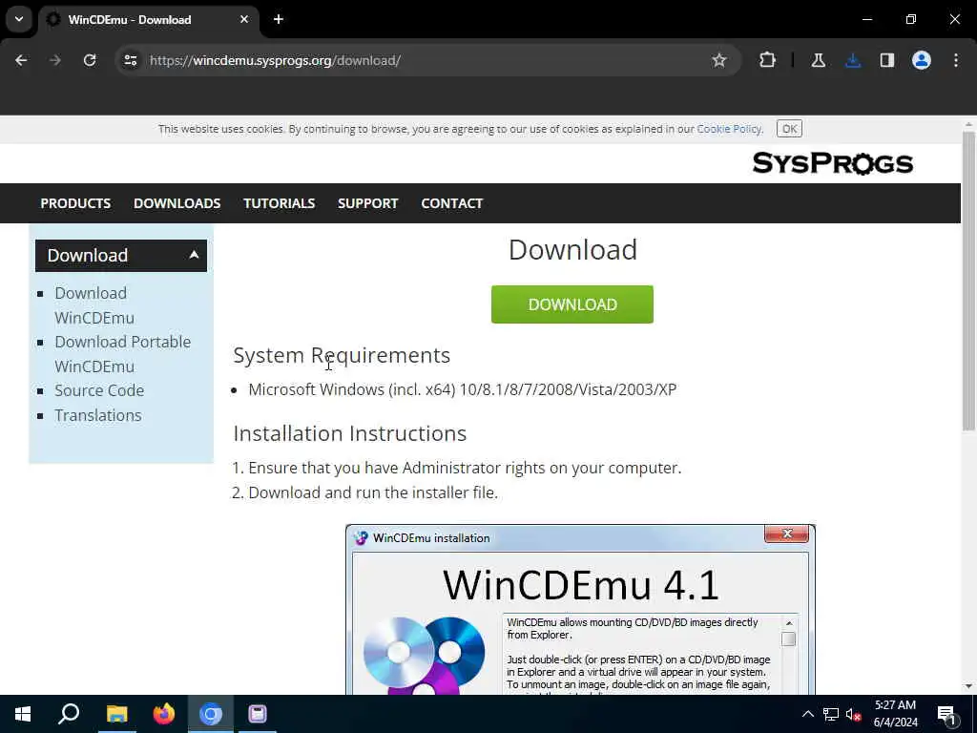Open the Download WinCDEmu sidebar link

[x=94, y=305]
